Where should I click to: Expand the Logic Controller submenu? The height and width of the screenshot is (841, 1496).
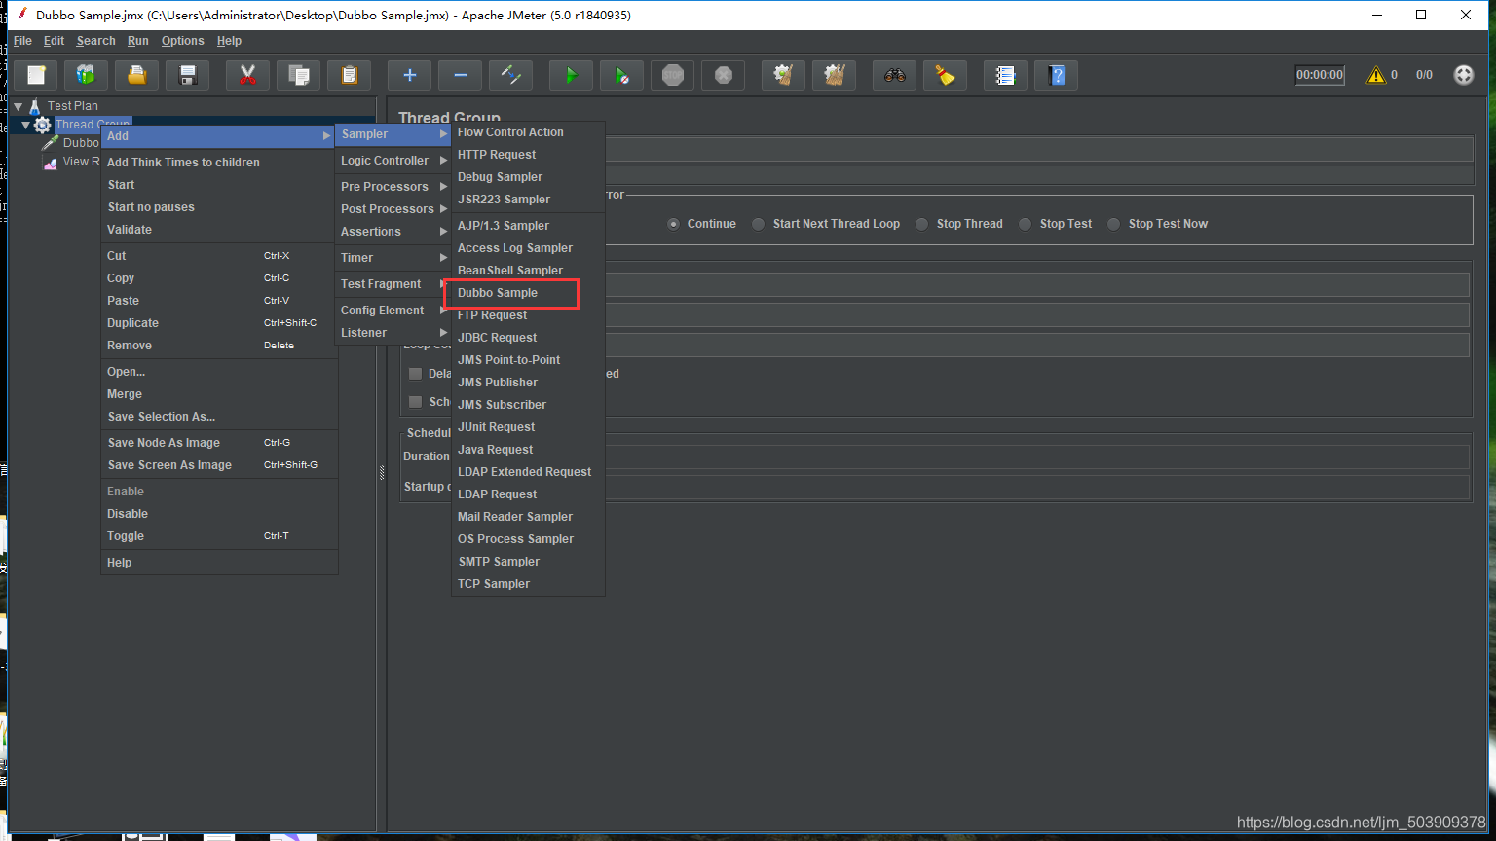393,161
